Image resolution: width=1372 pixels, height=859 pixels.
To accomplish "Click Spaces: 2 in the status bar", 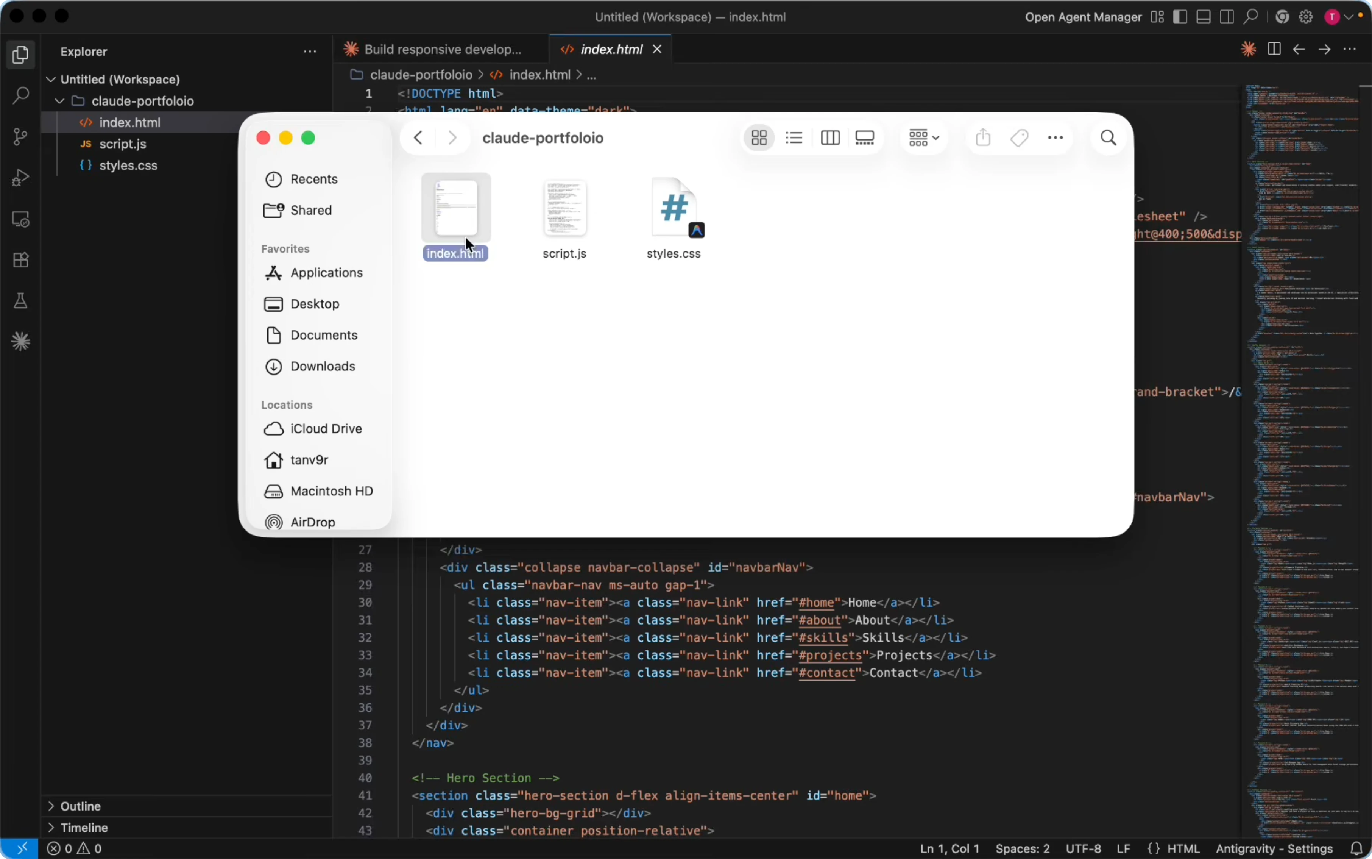I will pyautogui.click(x=1022, y=849).
